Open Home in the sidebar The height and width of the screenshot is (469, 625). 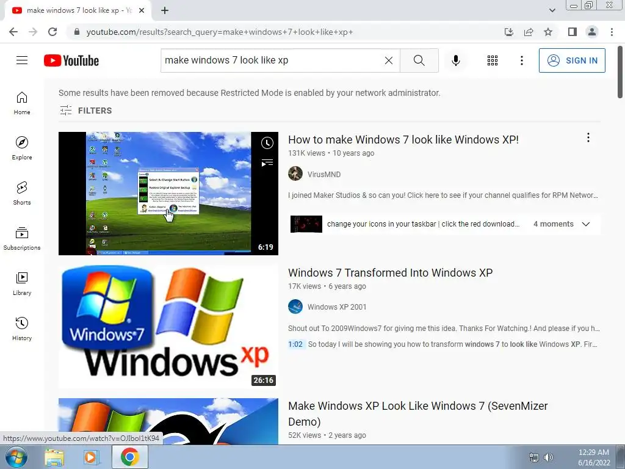[x=22, y=103]
